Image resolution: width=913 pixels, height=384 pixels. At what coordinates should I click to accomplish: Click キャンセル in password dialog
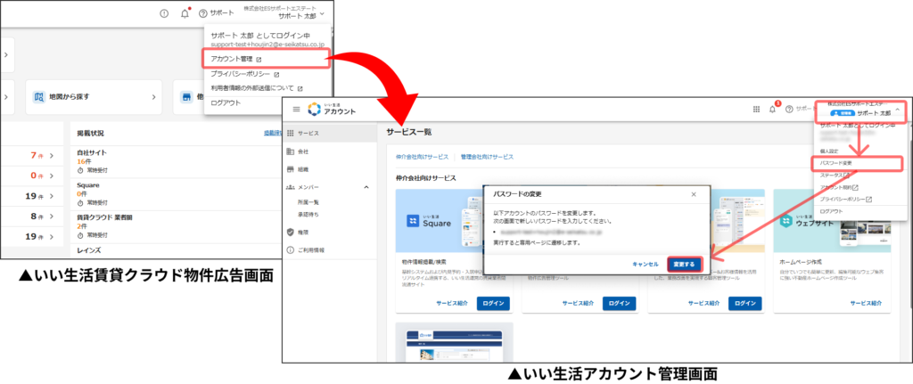tap(646, 264)
